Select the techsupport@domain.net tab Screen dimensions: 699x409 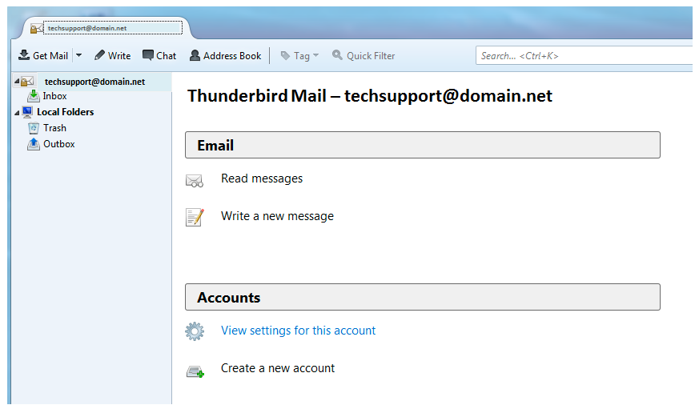coord(106,28)
